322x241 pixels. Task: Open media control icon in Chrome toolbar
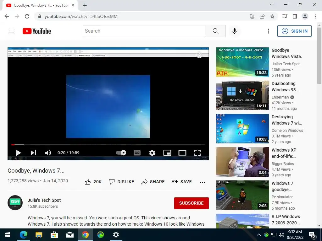point(285,16)
